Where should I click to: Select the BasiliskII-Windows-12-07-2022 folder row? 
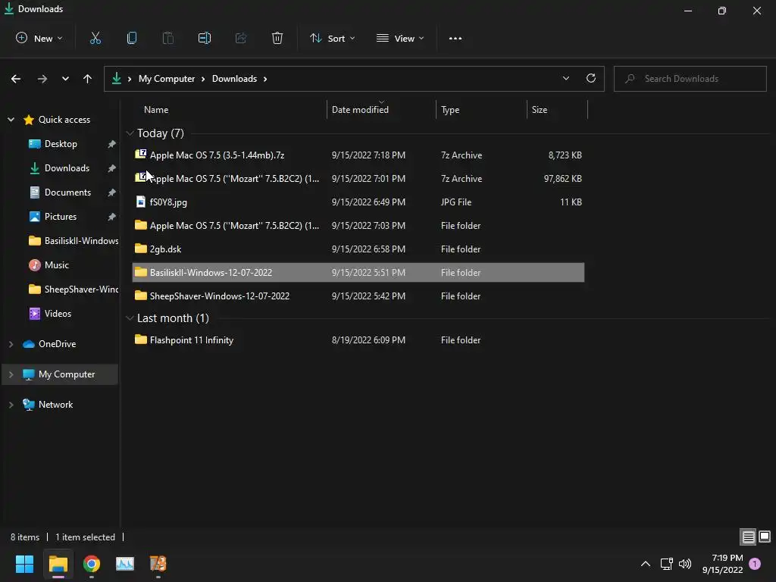point(358,273)
